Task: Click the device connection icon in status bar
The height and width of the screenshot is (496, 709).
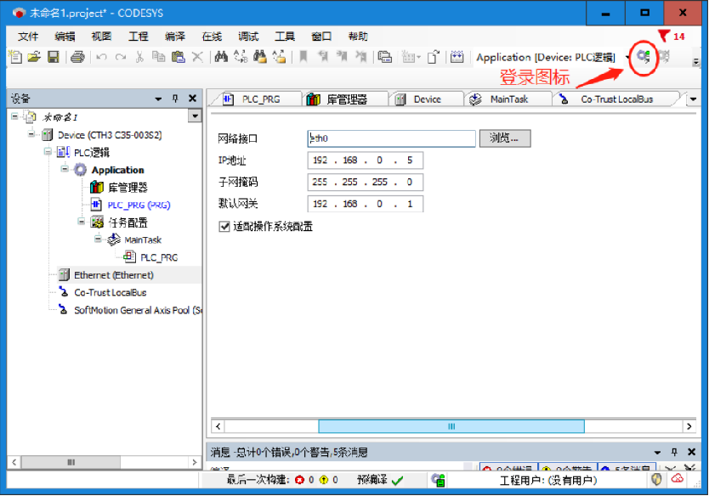Action: pos(438,480)
